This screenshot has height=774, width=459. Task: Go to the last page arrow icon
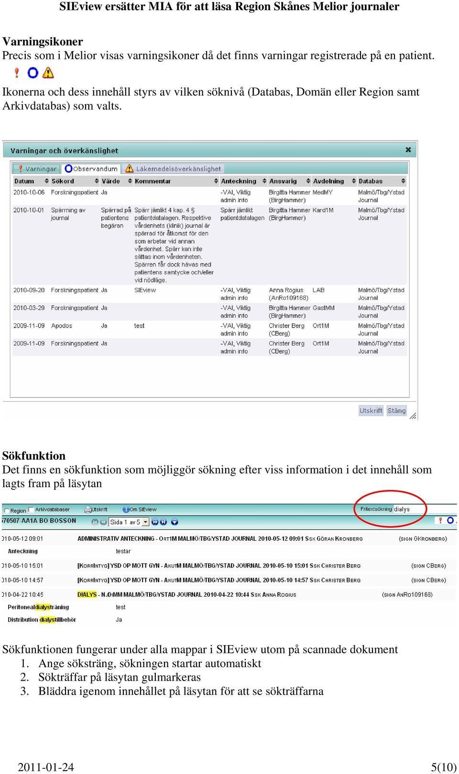(164, 522)
